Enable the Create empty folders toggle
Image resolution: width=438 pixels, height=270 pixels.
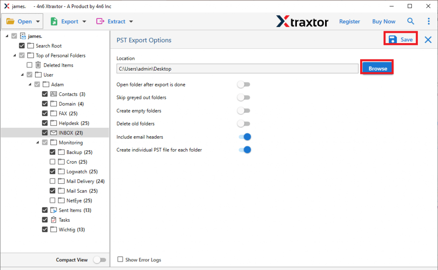tap(244, 110)
